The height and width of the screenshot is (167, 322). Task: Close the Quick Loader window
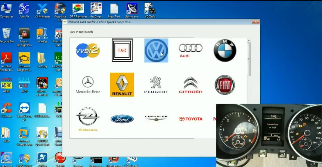(x=255, y=22)
